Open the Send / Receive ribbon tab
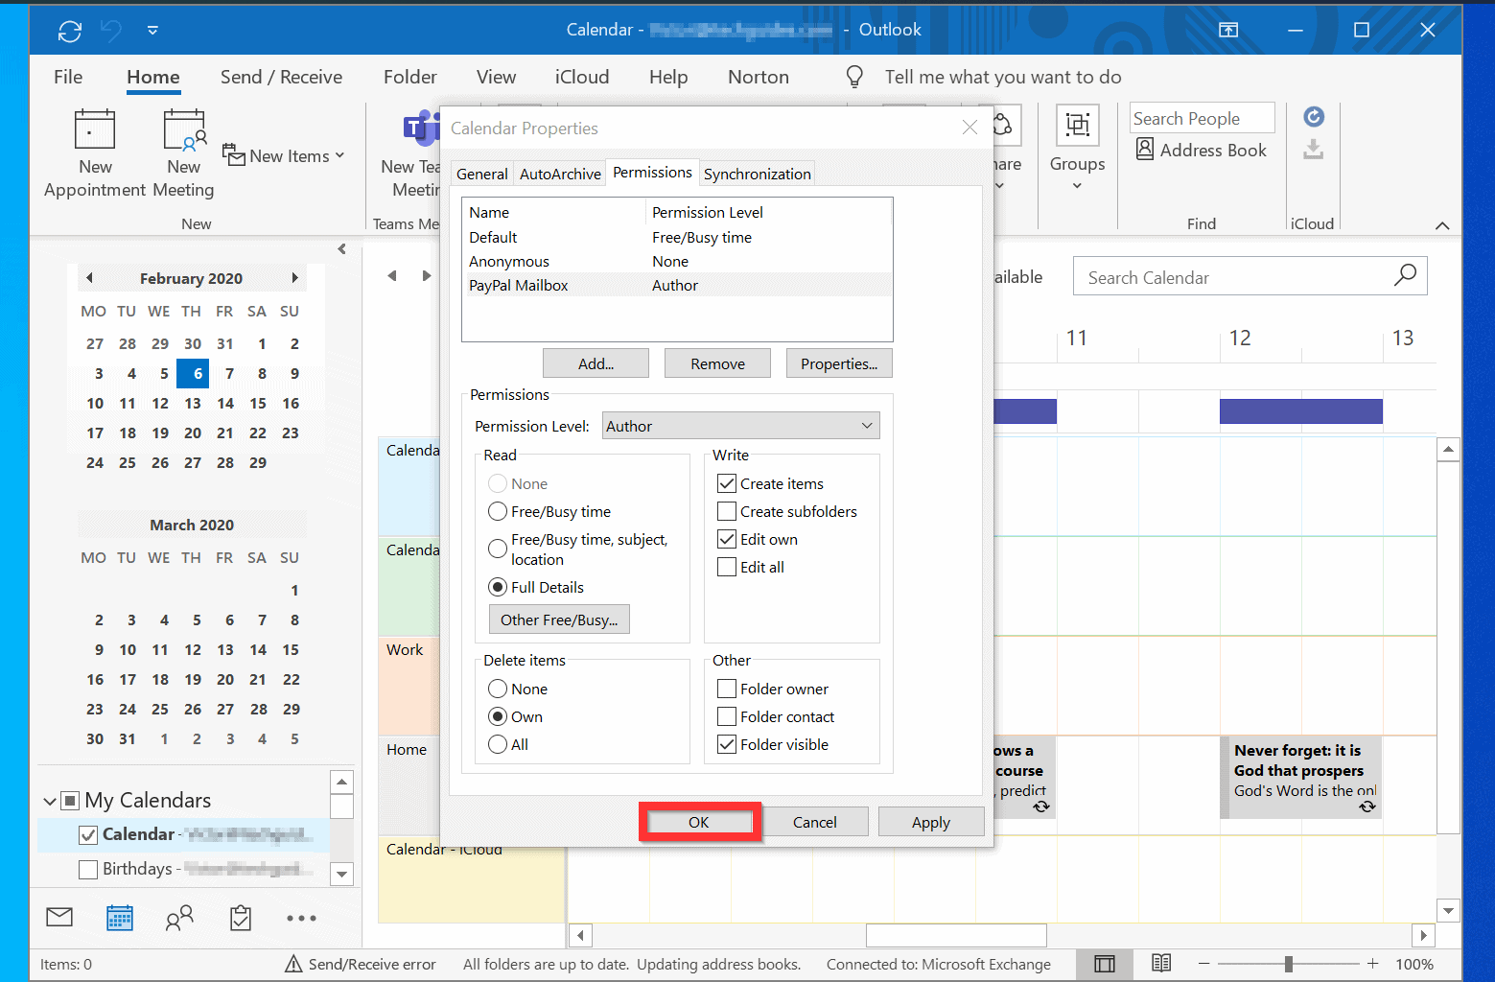Screen dimensions: 1495x982 click(x=281, y=77)
